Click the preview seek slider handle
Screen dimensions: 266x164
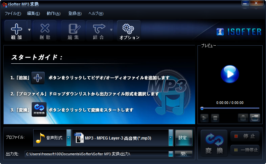(202, 108)
